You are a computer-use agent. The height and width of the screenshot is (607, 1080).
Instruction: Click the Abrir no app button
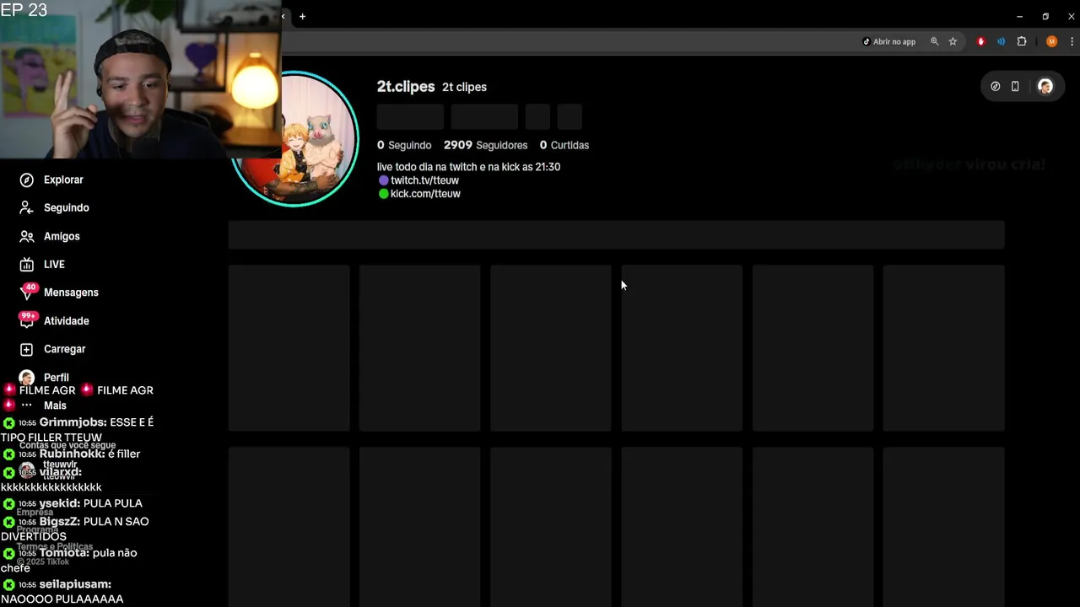pyautogui.click(x=889, y=41)
